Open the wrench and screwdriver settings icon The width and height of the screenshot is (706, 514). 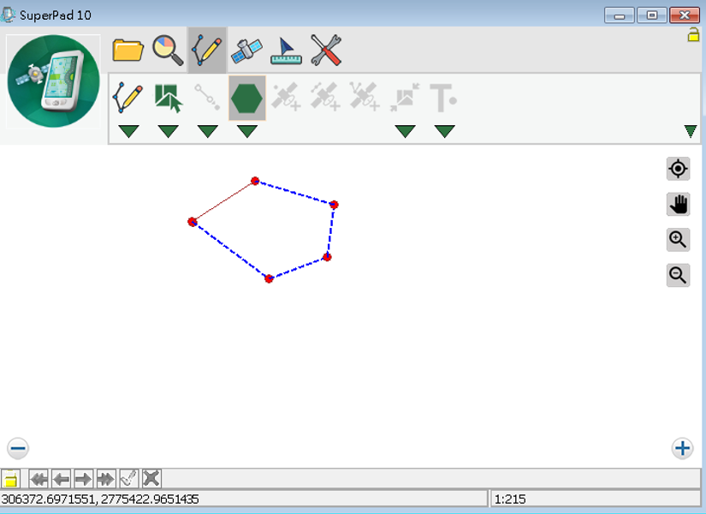[326, 50]
